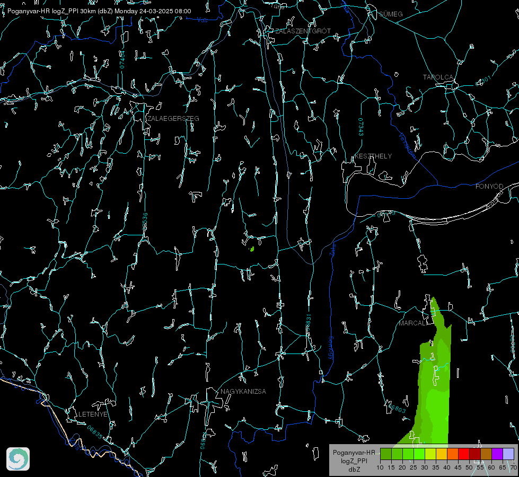Click the blue Zala county label
This screenshot has height=477, width=519.
(x=333, y=249)
